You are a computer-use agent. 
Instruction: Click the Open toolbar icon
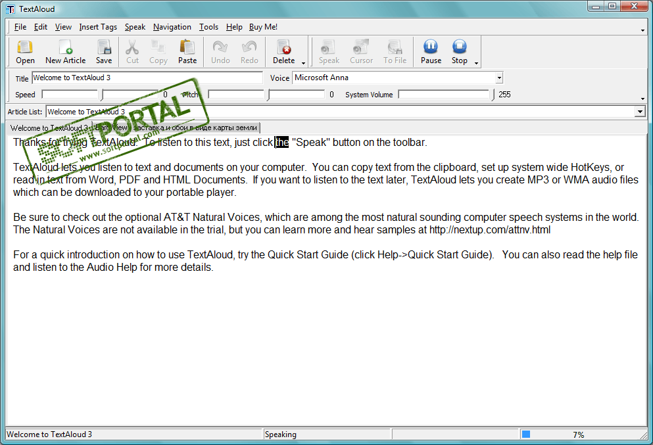25,52
